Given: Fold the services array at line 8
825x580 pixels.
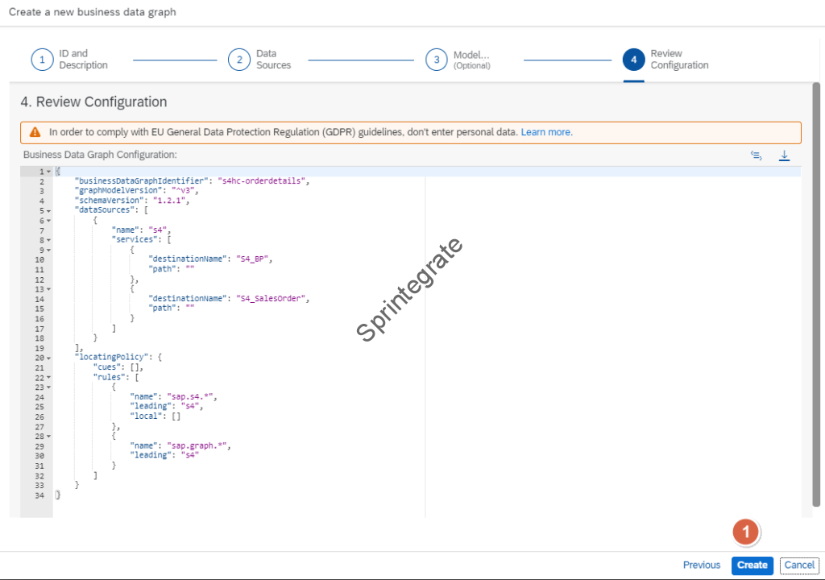Looking at the screenshot, I should coord(49,240).
